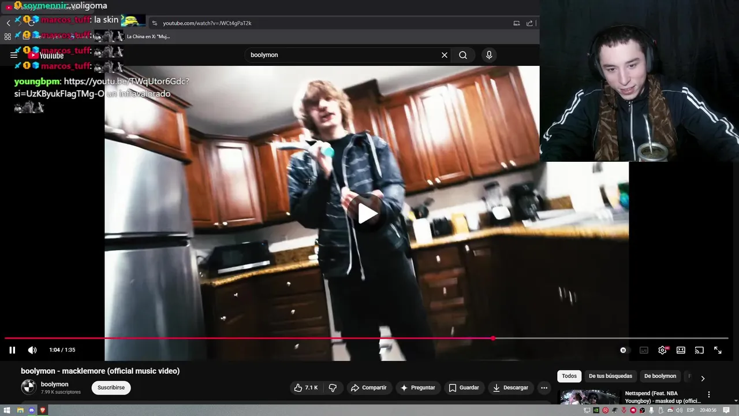739x416 pixels.
Task: Click the video title 'boolymon - macklemore'
Action: coord(100,371)
